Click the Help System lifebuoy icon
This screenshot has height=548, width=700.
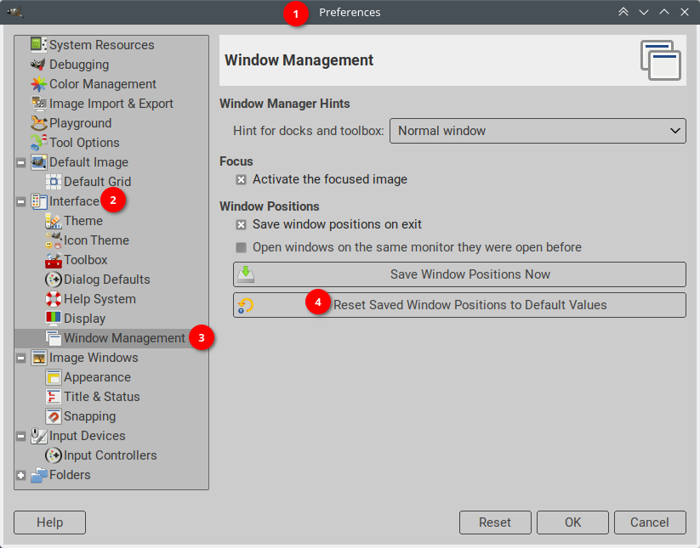pos(53,299)
